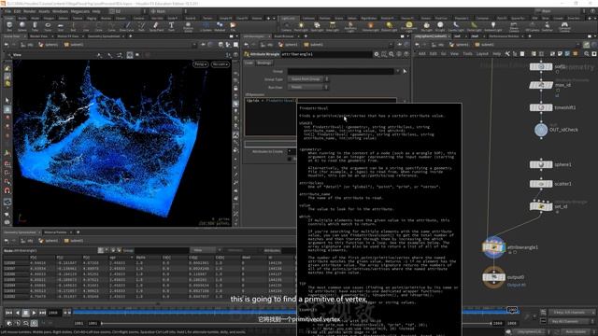This screenshot has width=598, height=336.
Task: Open the Persp viewport camera dropdown
Action: (x=201, y=64)
